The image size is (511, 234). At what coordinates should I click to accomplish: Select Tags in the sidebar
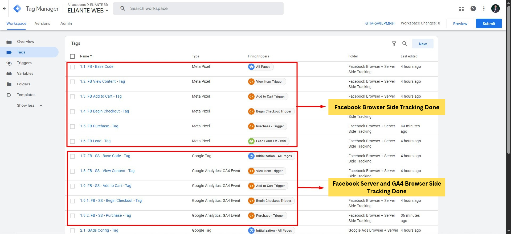(x=29, y=52)
